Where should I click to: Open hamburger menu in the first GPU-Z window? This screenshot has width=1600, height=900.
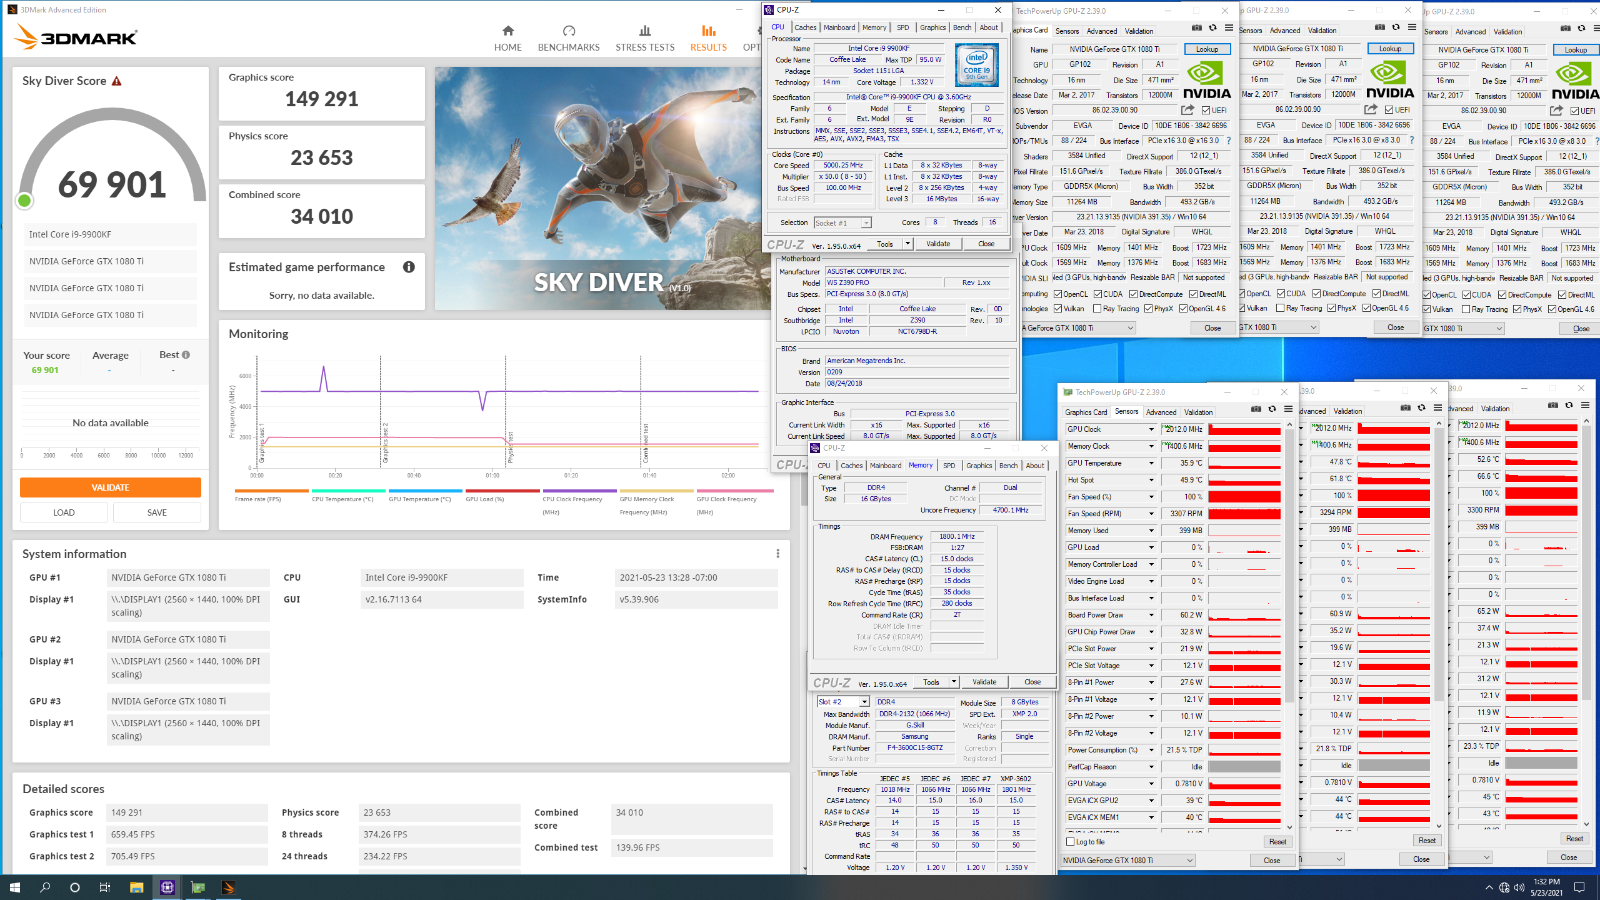point(1229,28)
